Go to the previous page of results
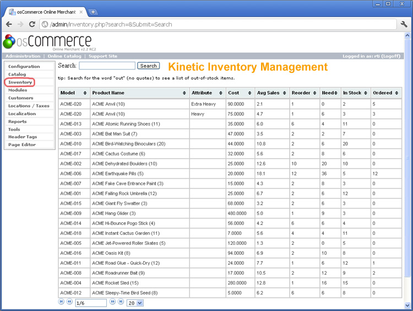 tap(69, 302)
